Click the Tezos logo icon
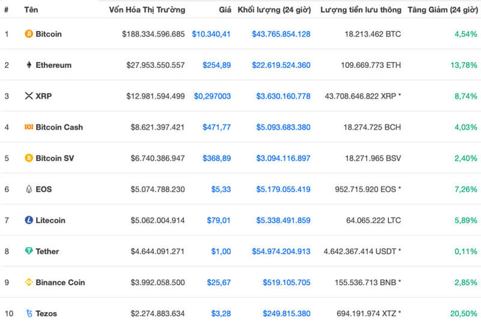The image size is (481, 324). point(29,313)
